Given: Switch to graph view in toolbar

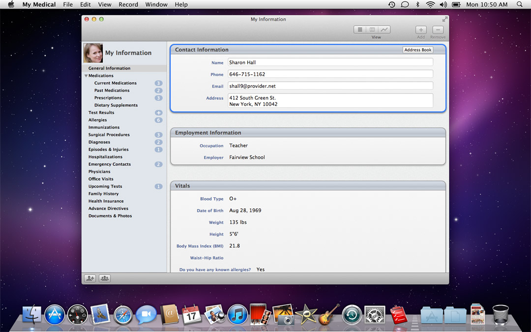Looking at the screenshot, I should click(384, 30).
